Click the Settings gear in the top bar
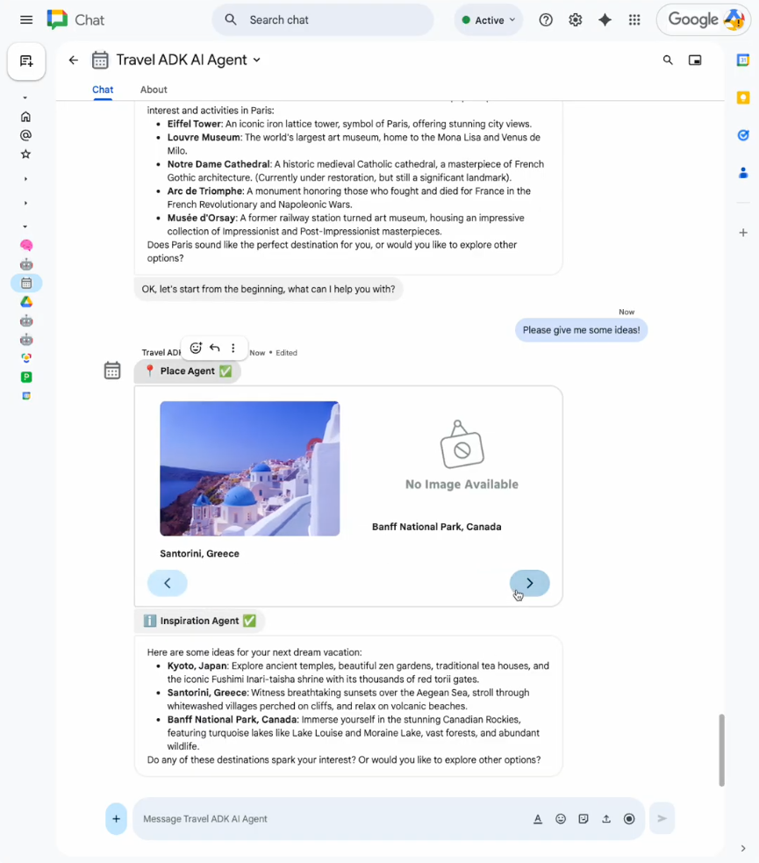 (x=576, y=18)
